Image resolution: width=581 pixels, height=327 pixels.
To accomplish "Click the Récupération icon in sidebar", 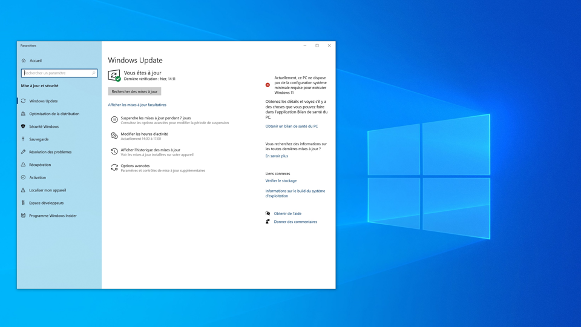I will (24, 165).
